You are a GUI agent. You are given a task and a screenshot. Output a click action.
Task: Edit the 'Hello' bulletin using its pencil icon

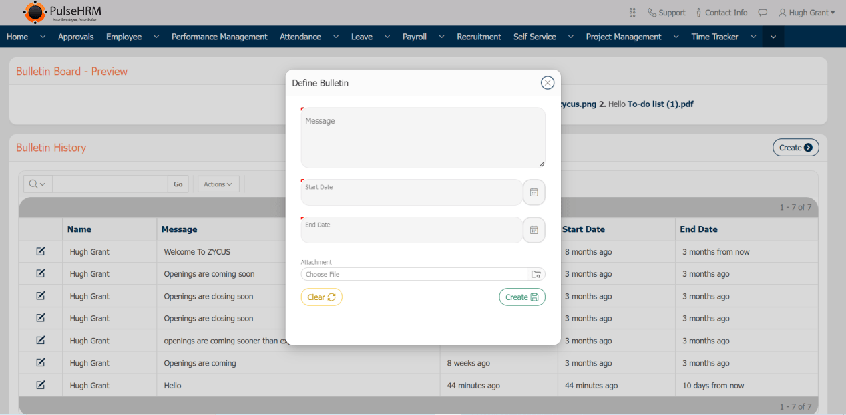40,385
